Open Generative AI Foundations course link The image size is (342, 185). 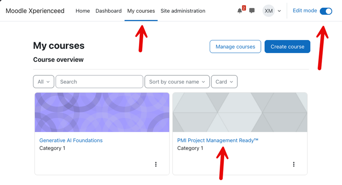tap(71, 141)
